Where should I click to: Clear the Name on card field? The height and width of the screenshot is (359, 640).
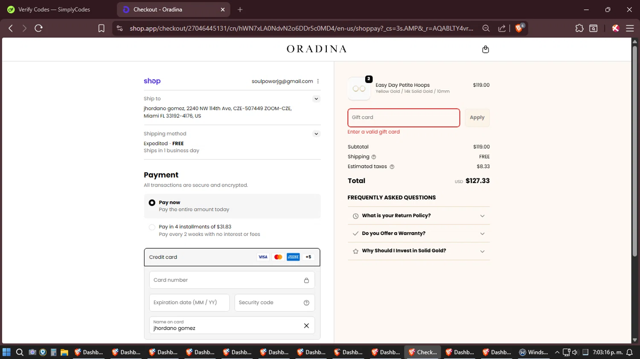306,326
